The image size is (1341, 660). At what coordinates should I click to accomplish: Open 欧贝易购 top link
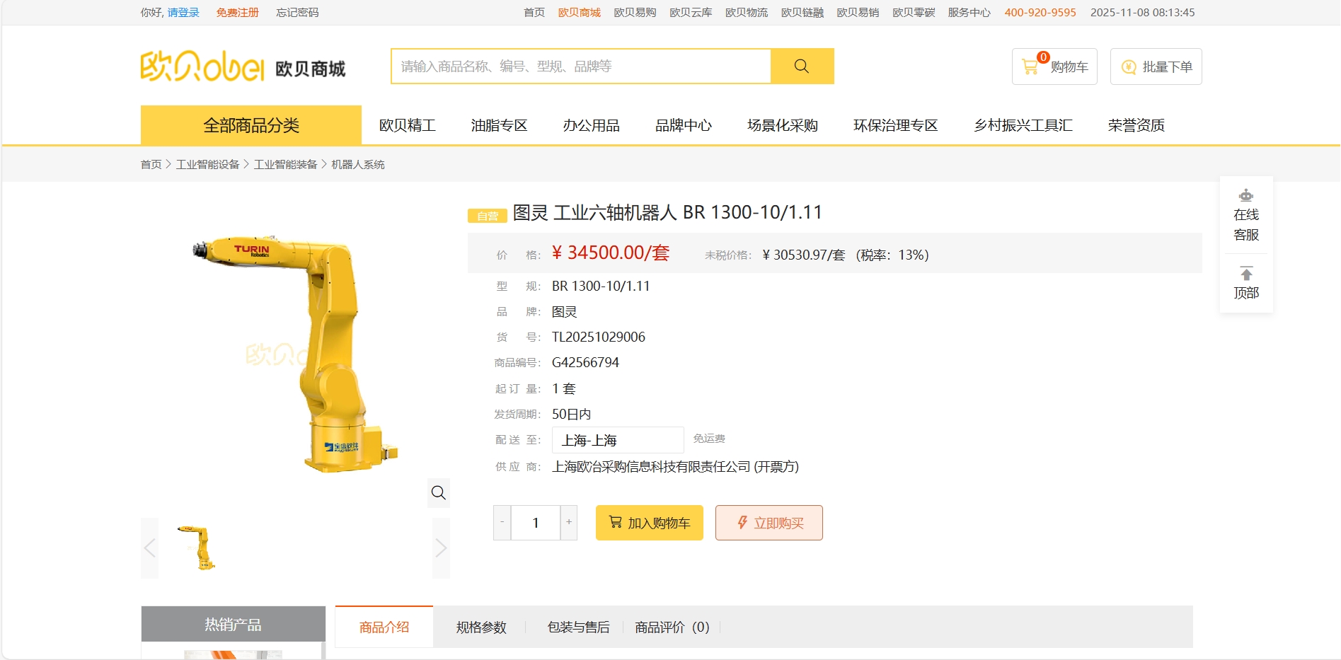point(635,13)
